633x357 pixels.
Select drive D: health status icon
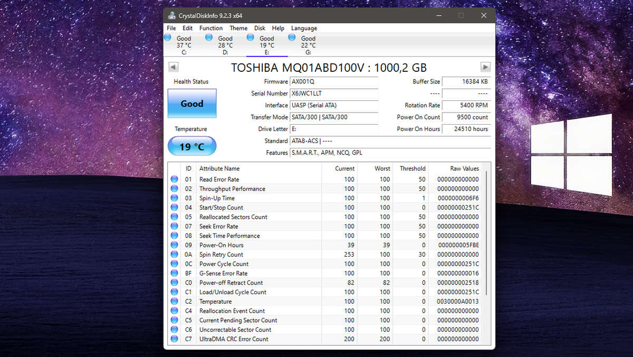click(x=208, y=37)
